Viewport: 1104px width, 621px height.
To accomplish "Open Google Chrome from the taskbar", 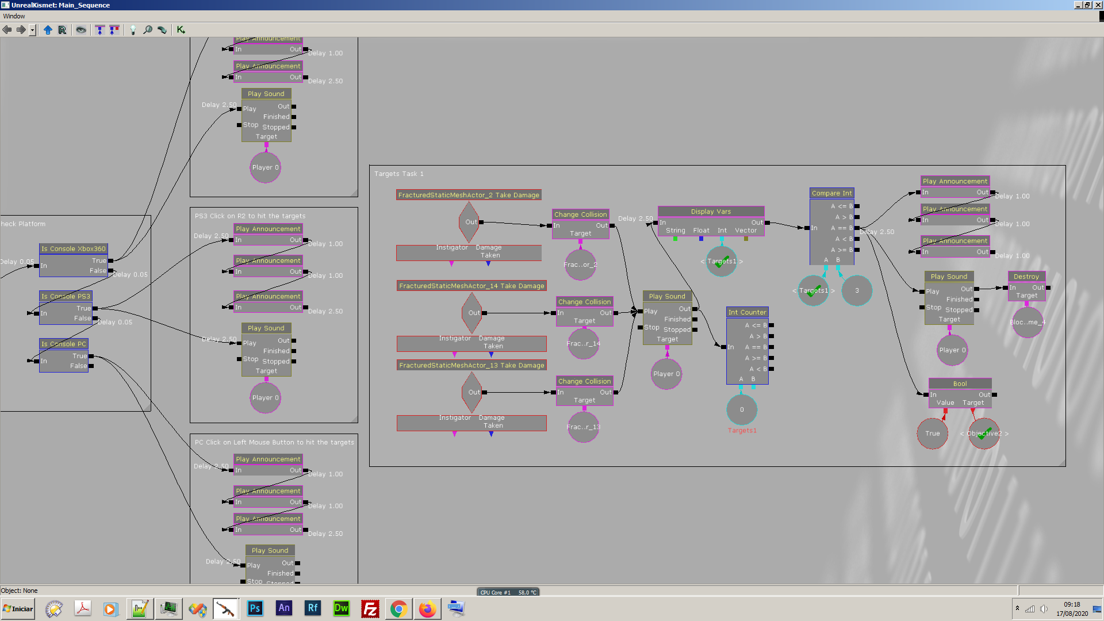I will coord(398,608).
